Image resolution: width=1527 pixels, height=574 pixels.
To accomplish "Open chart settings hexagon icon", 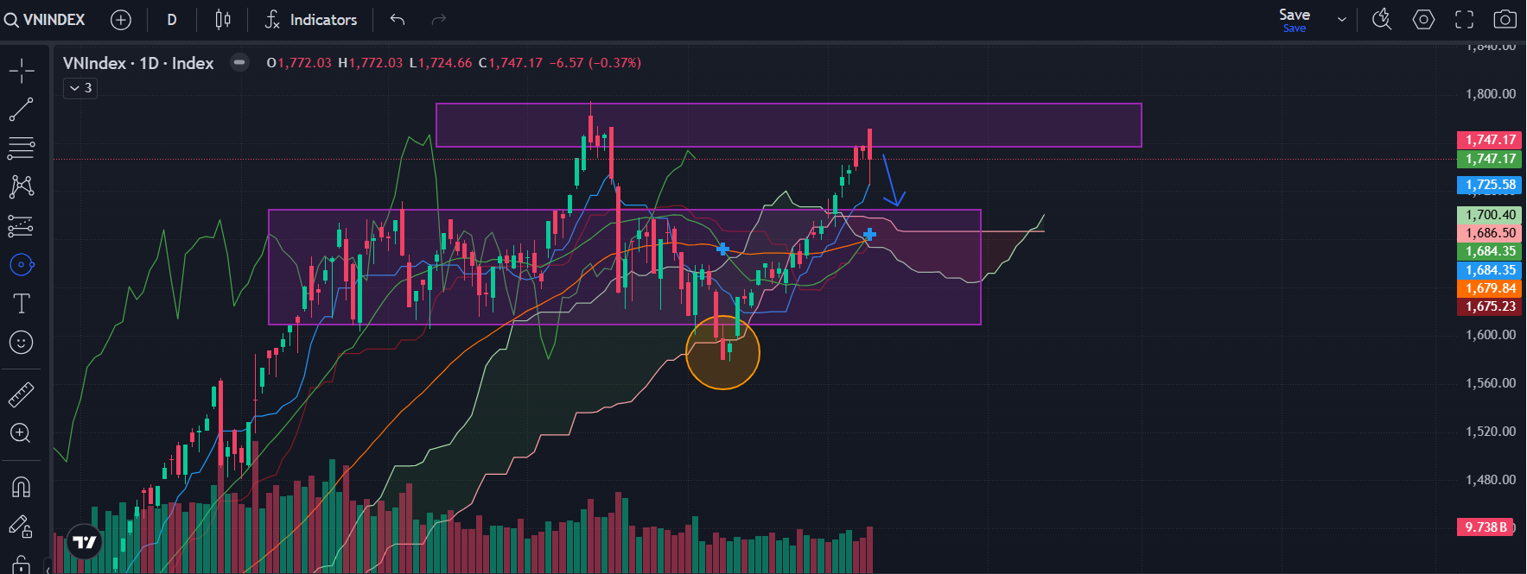I will pos(1423,19).
